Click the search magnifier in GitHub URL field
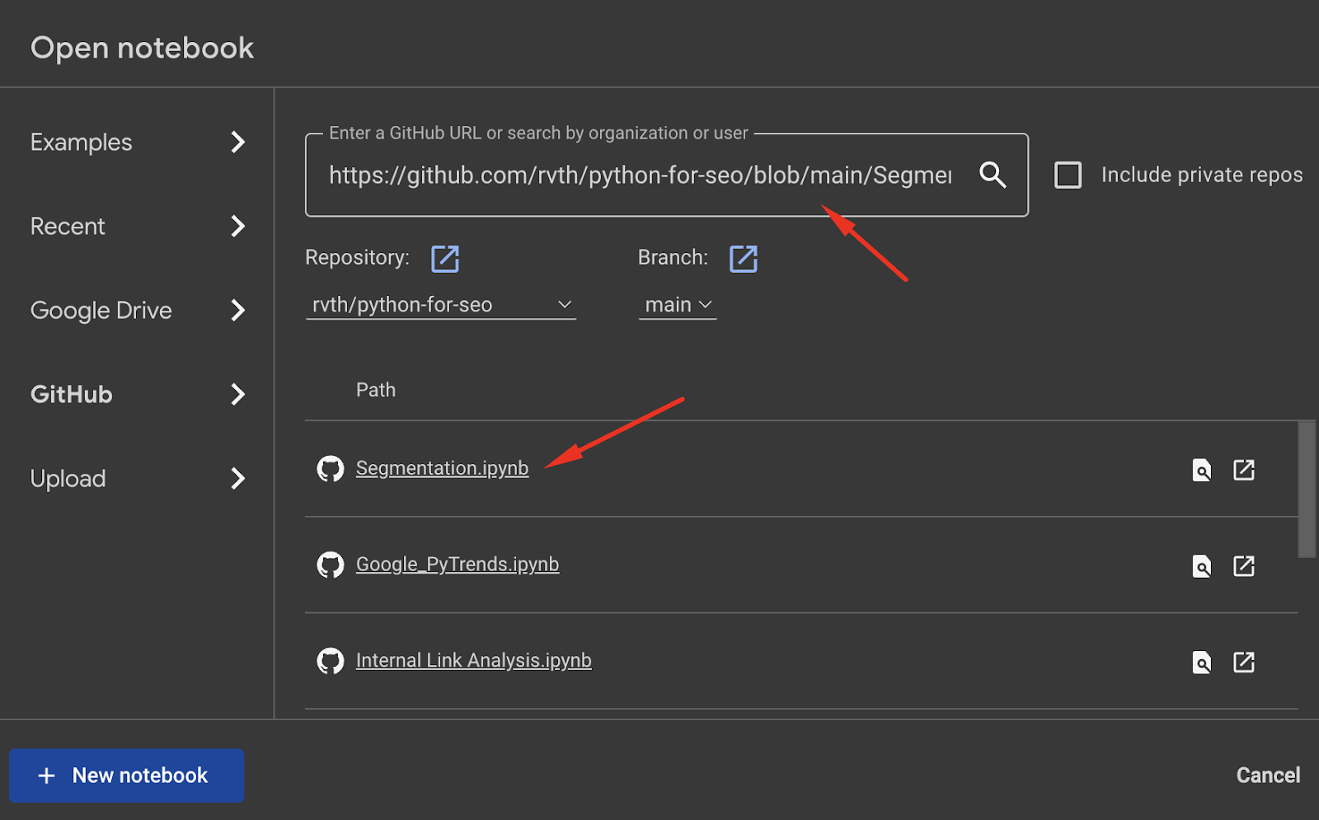Image resolution: width=1319 pixels, height=820 pixels. 993,175
